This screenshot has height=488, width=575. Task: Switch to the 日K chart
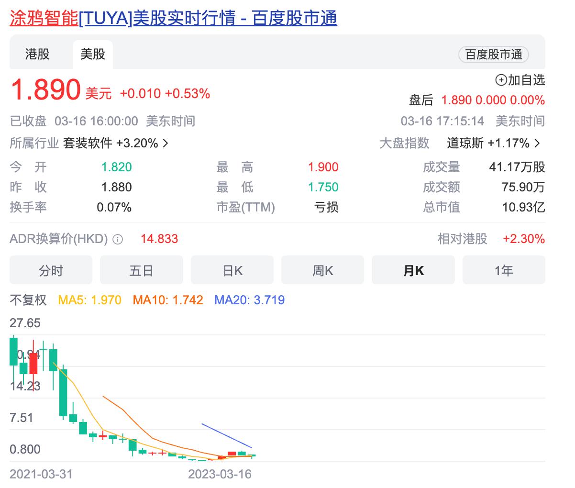click(x=232, y=270)
